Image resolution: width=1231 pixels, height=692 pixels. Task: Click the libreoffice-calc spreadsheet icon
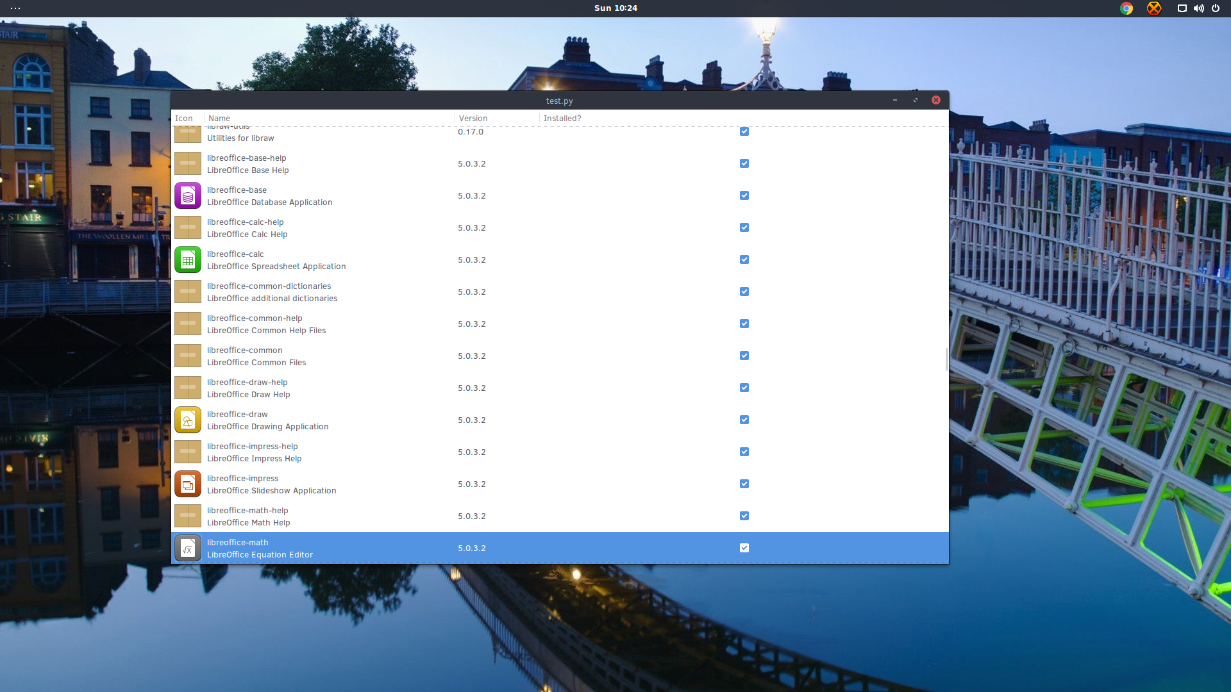[188, 260]
